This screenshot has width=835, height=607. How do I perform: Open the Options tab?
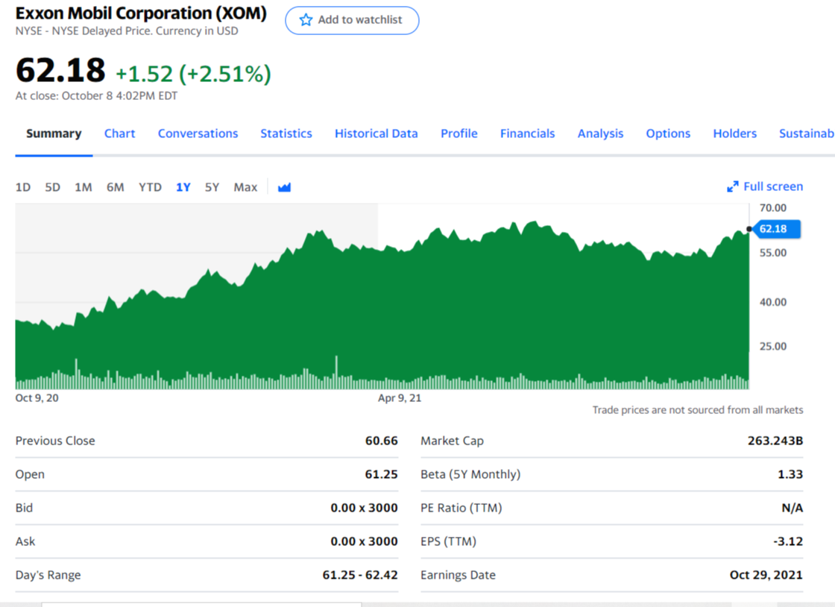tap(668, 133)
